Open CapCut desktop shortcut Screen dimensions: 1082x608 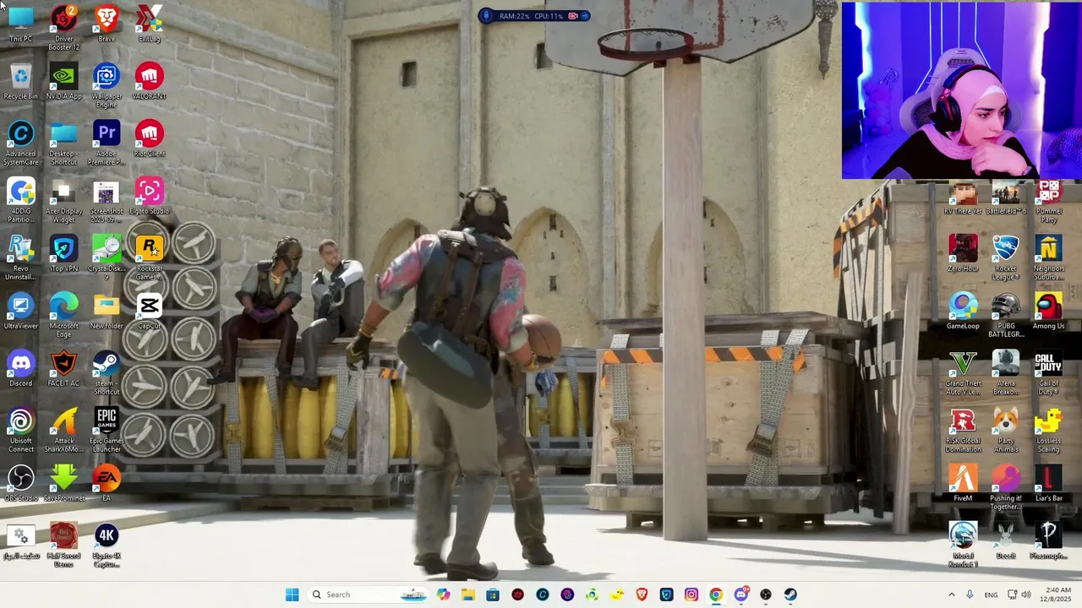150,311
